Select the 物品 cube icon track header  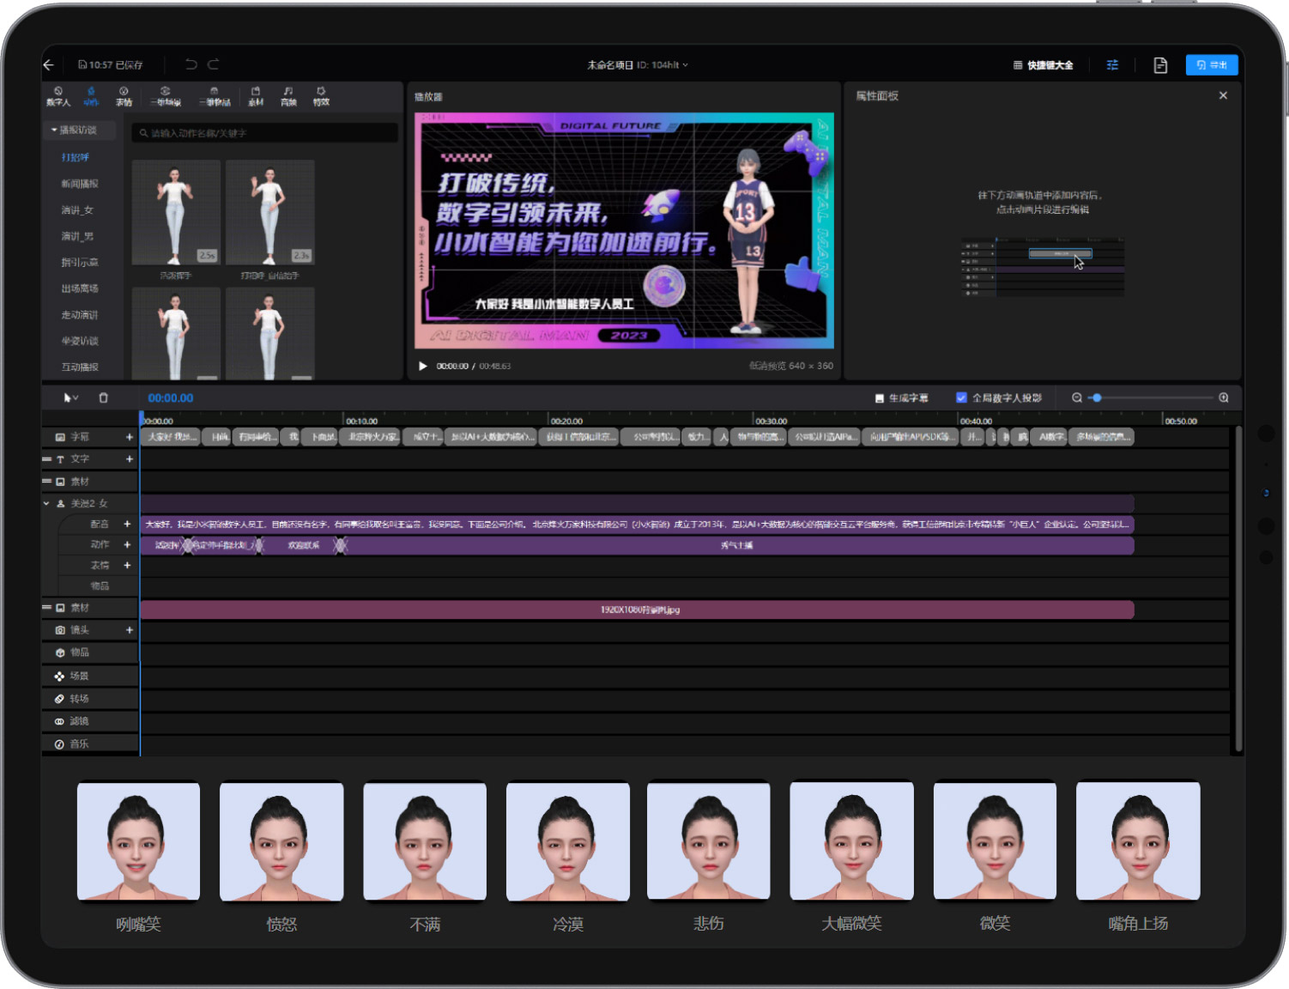(x=90, y=652)
